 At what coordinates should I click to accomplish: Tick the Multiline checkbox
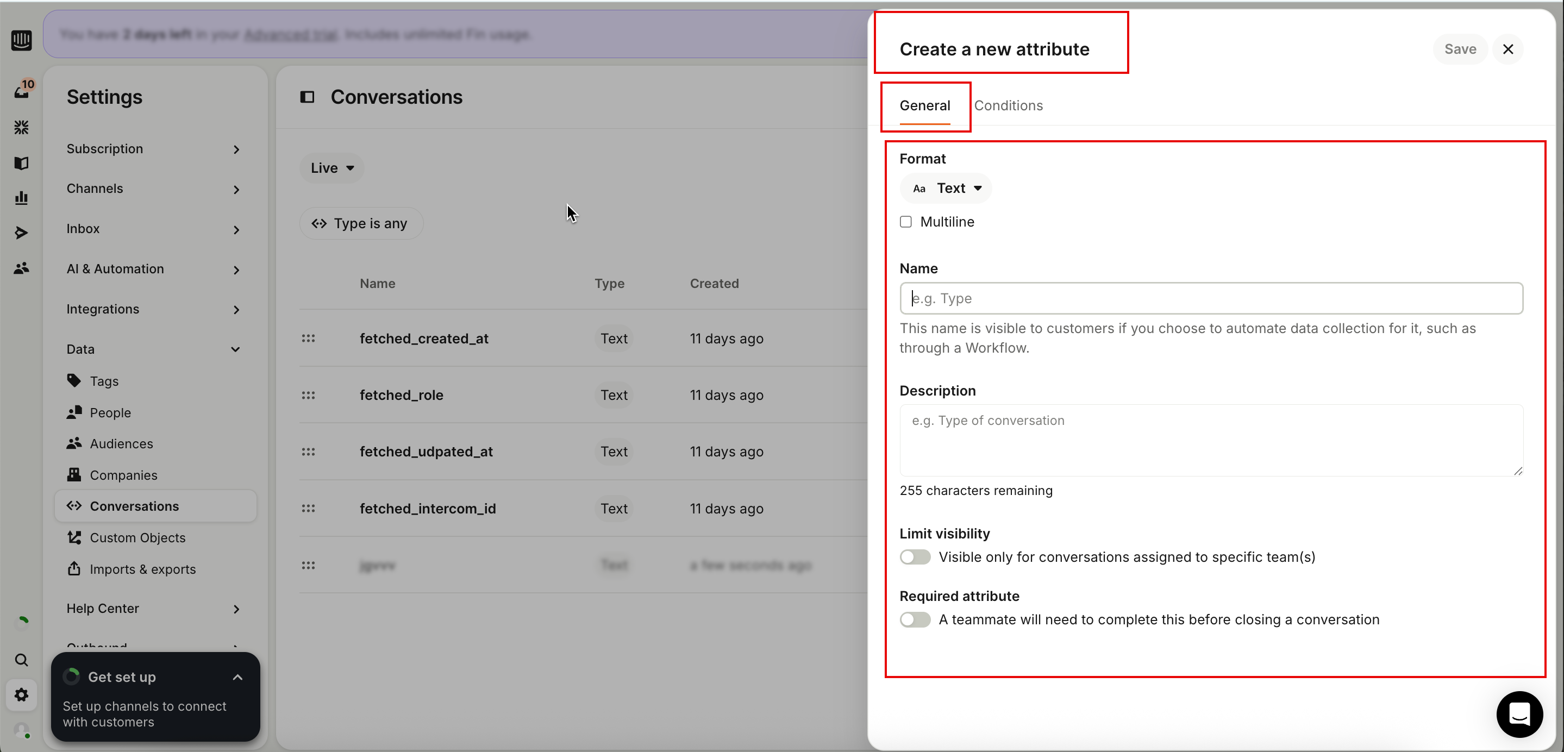point(906,222)
